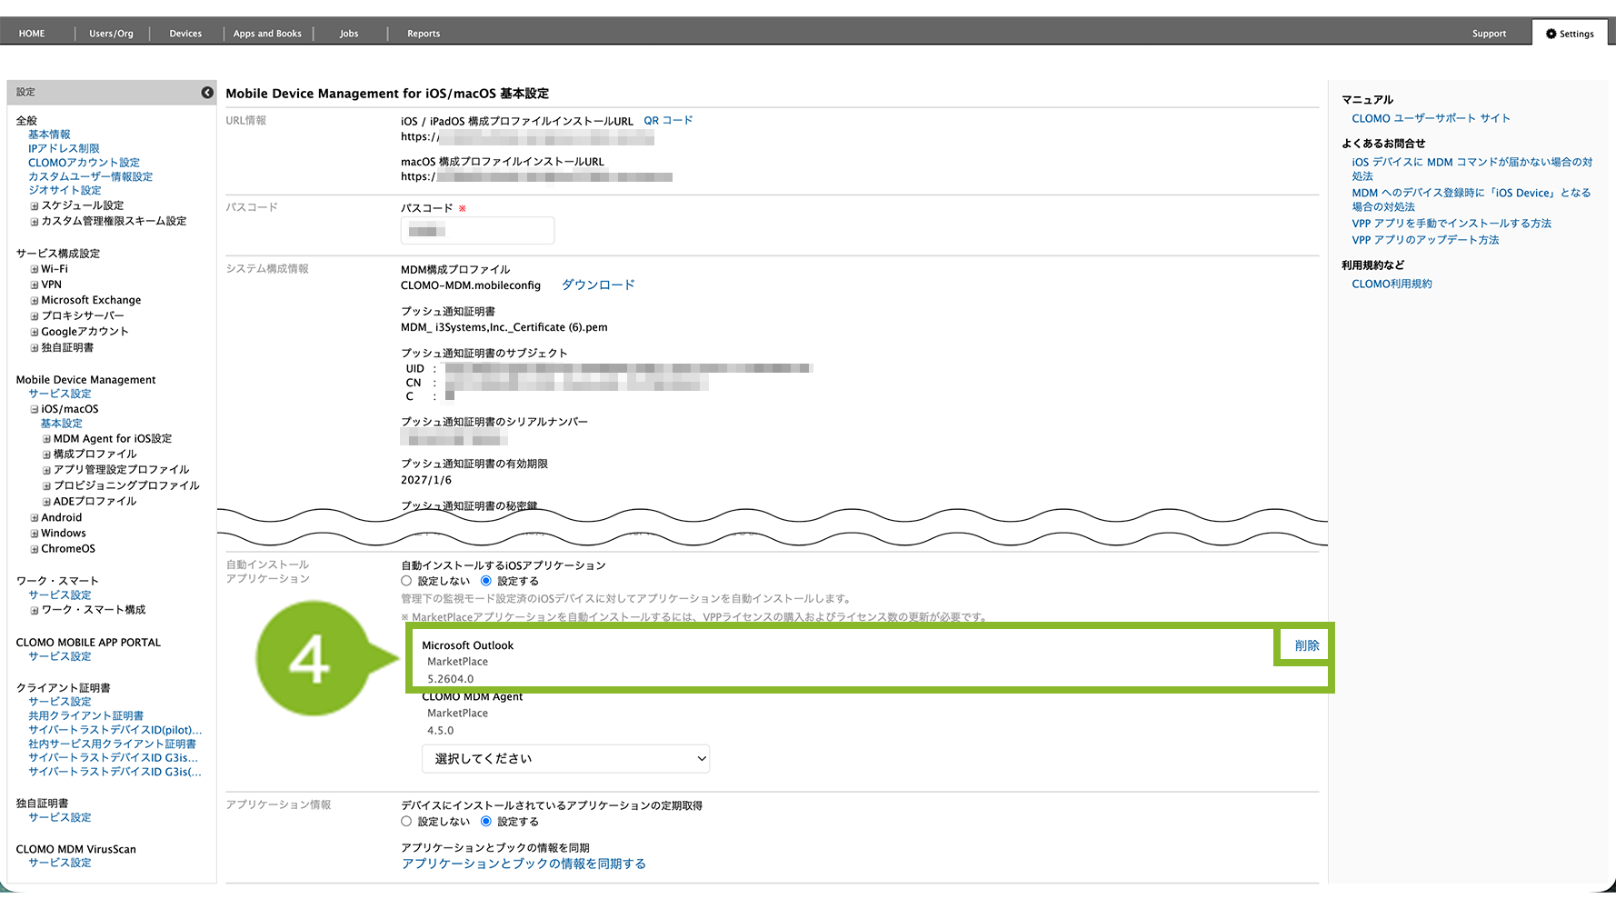
Task: Expand the Wi-Fi tree node
Action: click(x=35, y=270)
